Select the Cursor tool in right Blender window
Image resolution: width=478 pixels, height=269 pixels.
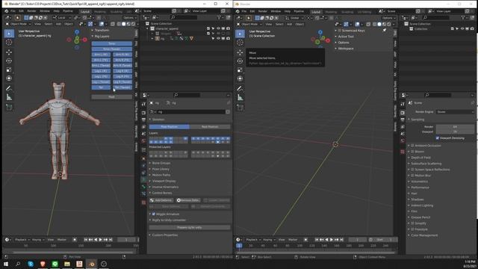(x=240, y=43)
